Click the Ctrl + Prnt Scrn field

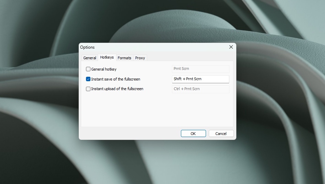coord(201,89)
